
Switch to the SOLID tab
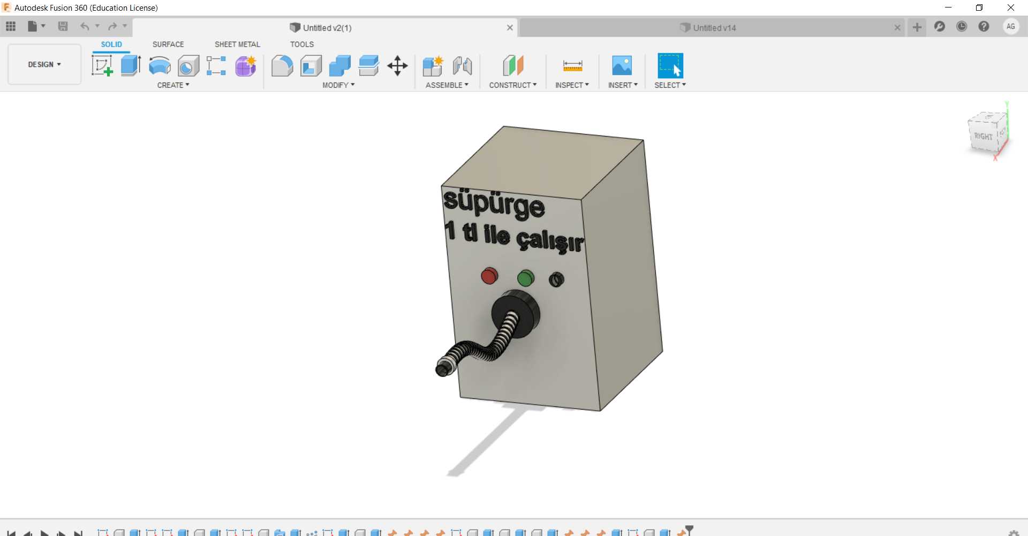tap(111, 44)
